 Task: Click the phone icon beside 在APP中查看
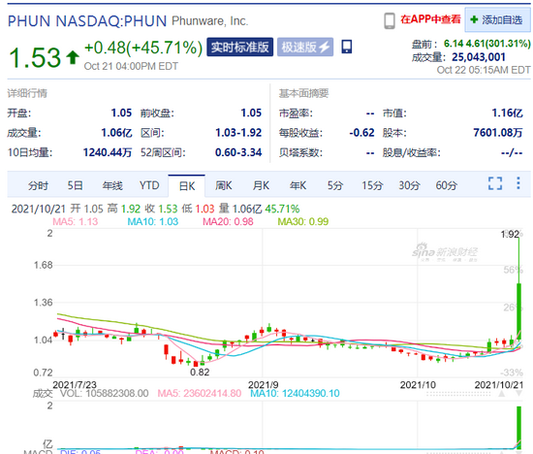coord(390,20)
